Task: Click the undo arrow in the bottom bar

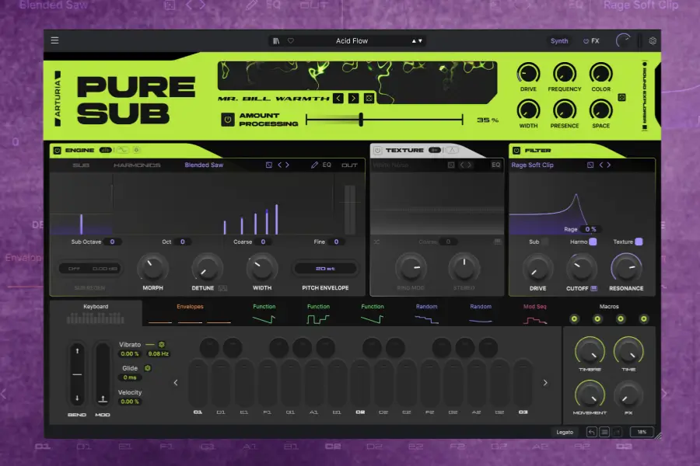Action: tap(592, 432)
